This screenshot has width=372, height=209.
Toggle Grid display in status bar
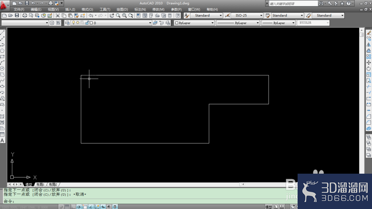tap(67, 207)
